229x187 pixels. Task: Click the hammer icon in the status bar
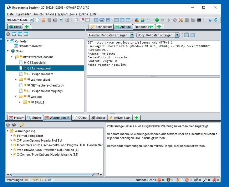[x=205, y=180]
